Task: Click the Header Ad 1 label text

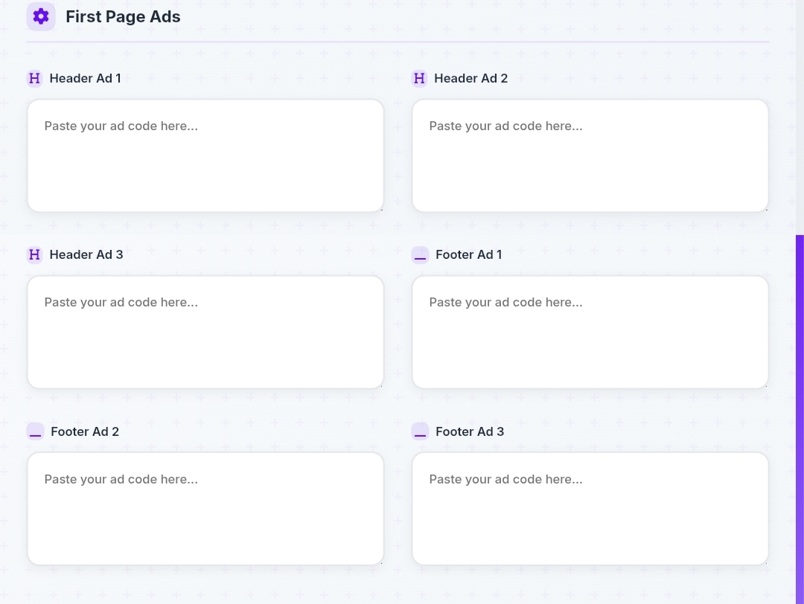Action: [85, 78]
